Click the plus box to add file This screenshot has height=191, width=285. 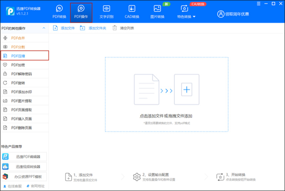[x=187, y=89]
